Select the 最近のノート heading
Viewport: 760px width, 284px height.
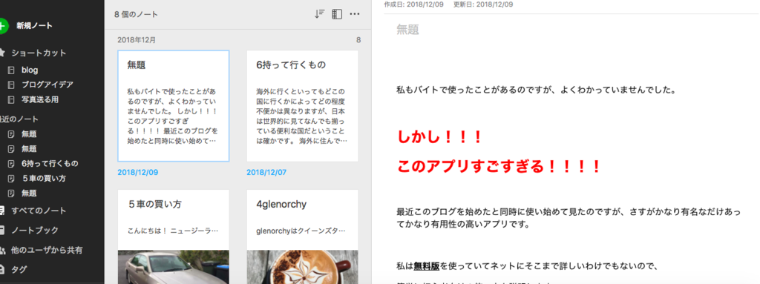click(19, 119)
